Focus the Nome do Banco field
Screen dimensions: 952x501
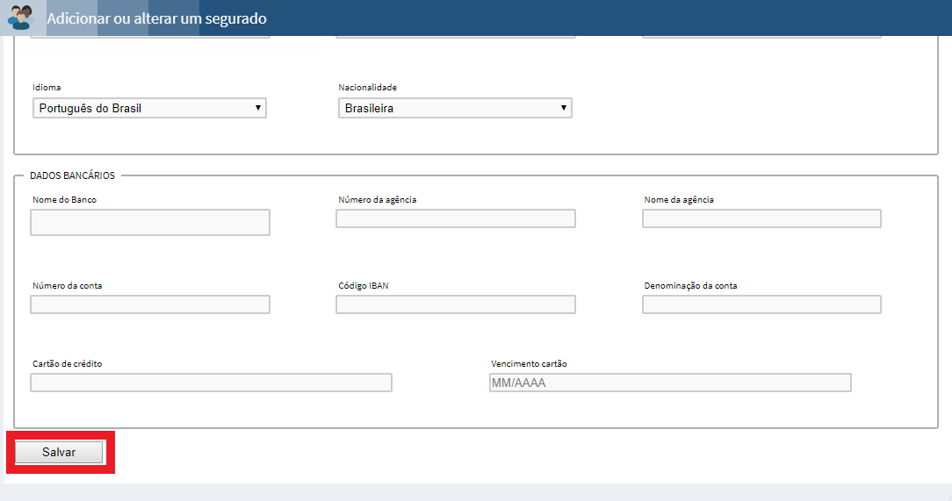[x=150, y=222]
